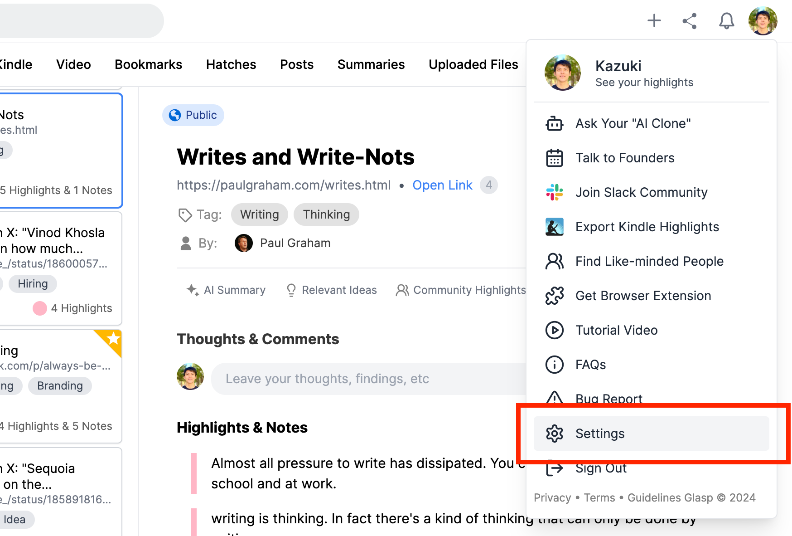This screenshot has height=536, width=792.
Task: Click the sparkle icon beside AI Summary
Action: [193, 290]
